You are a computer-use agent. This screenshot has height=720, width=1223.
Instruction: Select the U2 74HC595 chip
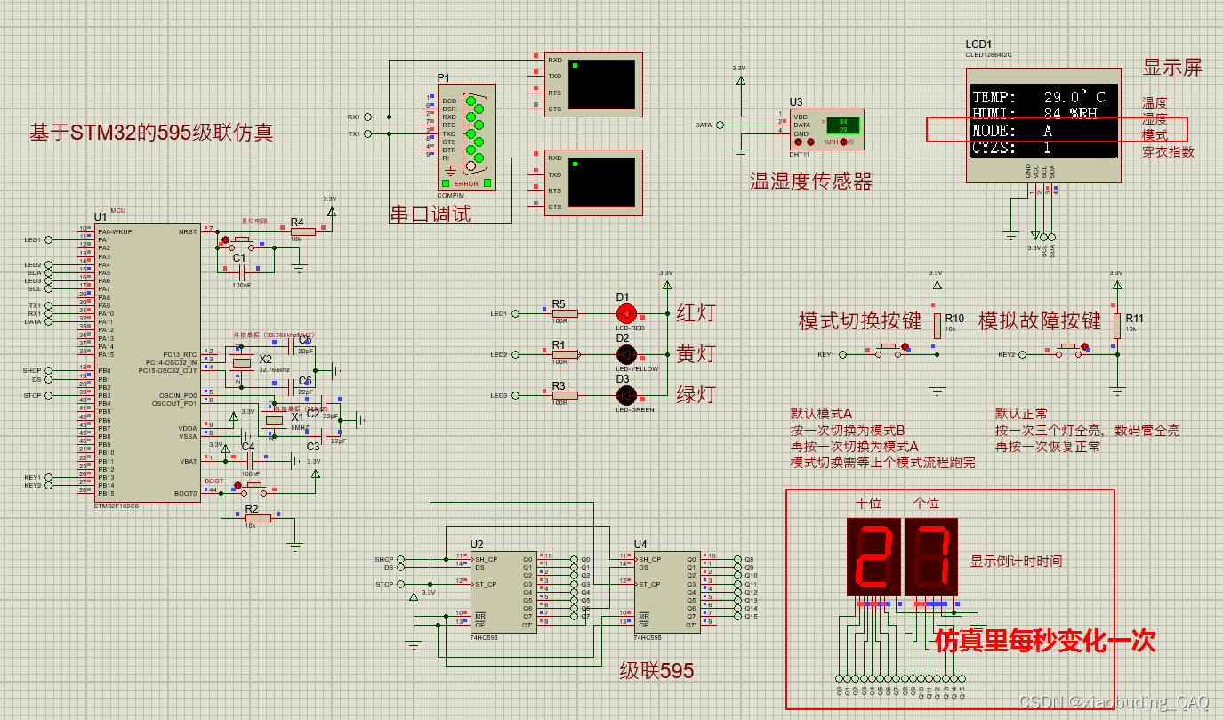click(x=503, y=592)
